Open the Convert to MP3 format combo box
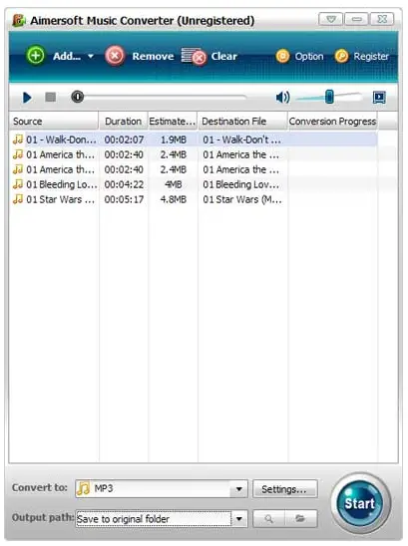 tap(162, 488)
